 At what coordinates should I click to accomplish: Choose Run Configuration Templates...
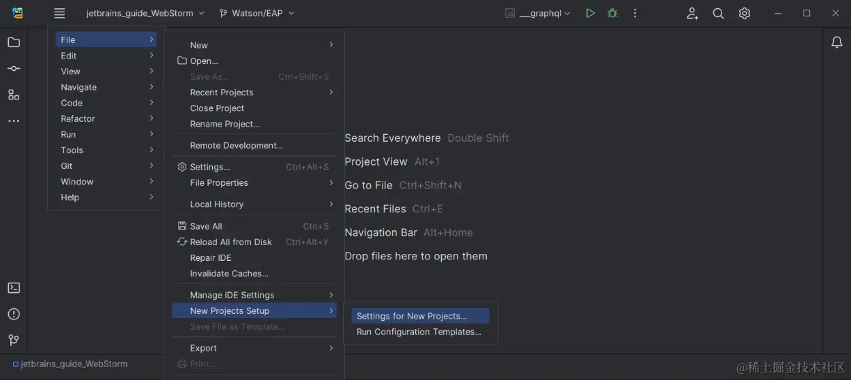(420, 332)
